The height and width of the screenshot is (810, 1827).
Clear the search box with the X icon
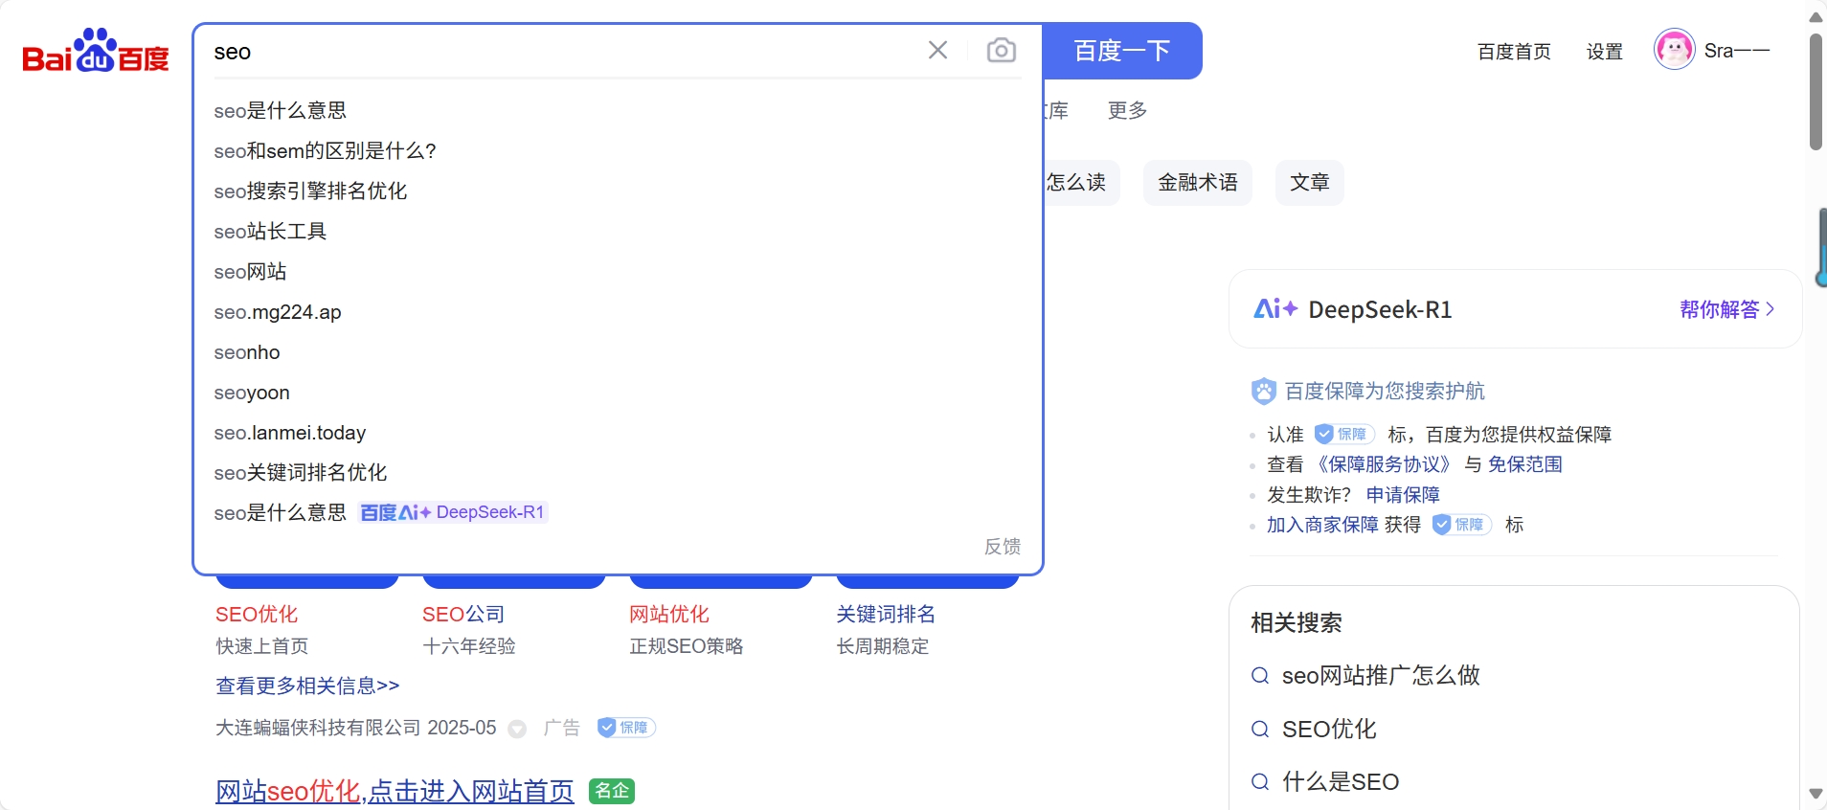937,50
